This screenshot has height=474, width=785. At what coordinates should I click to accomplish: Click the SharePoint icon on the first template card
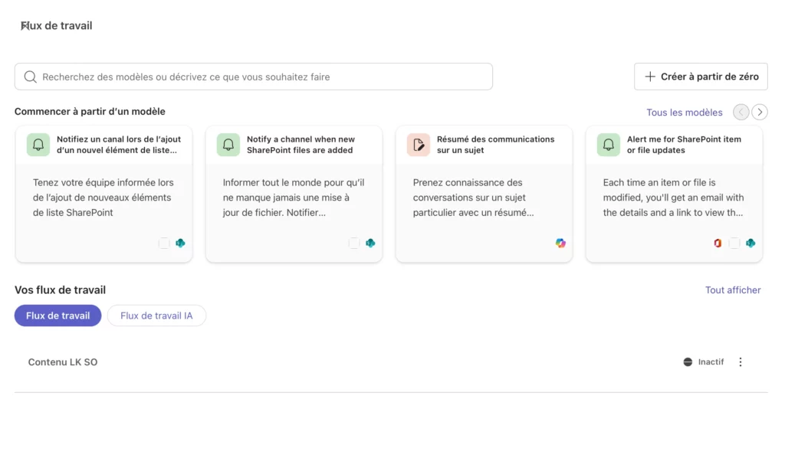tap(179, 243)
